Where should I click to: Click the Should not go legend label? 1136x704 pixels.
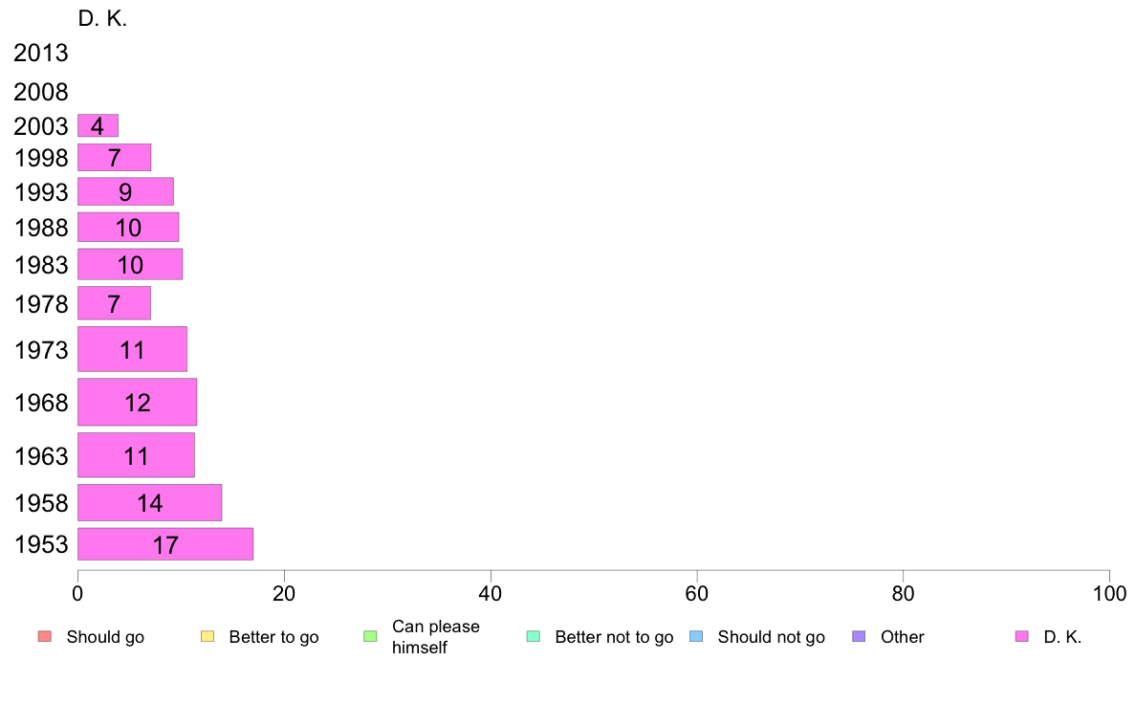(771, 637)
